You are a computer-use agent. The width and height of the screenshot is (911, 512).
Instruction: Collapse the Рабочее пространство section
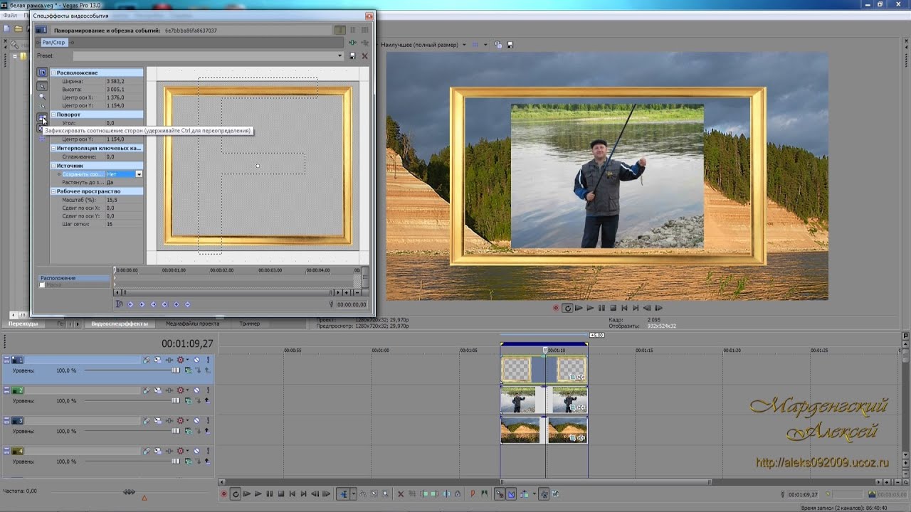click(x=53, y=191)
